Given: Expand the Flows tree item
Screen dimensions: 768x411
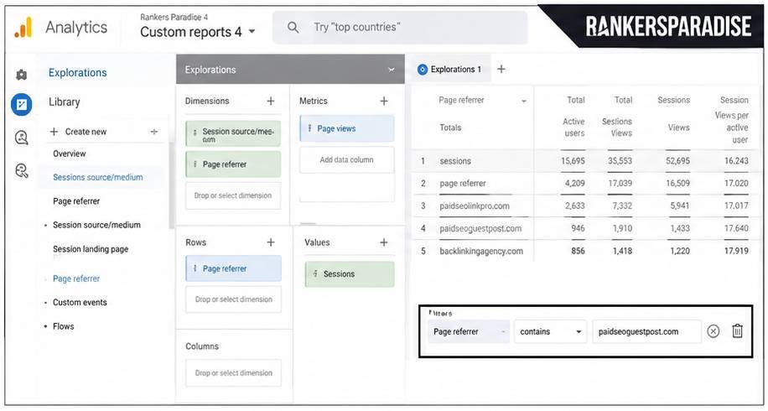Looking at the screenshot, I should [x=45, y=326].
